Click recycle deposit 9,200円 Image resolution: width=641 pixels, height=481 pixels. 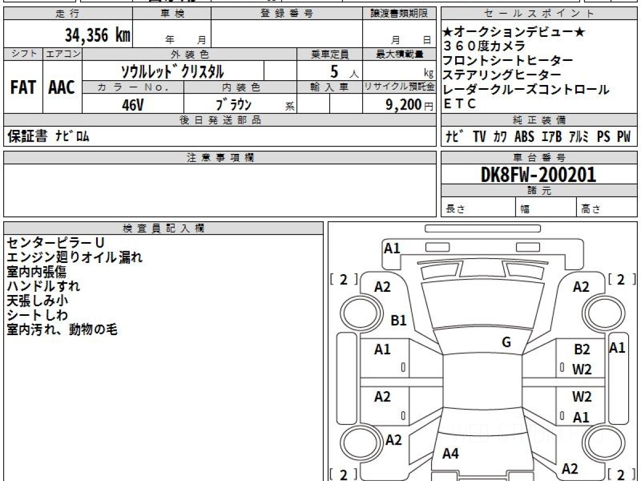(x=410, y=105)
